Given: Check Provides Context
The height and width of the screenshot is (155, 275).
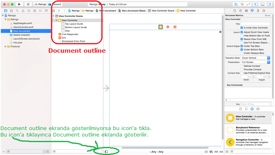Looking at the screenshot, I should tap(242, 70).
